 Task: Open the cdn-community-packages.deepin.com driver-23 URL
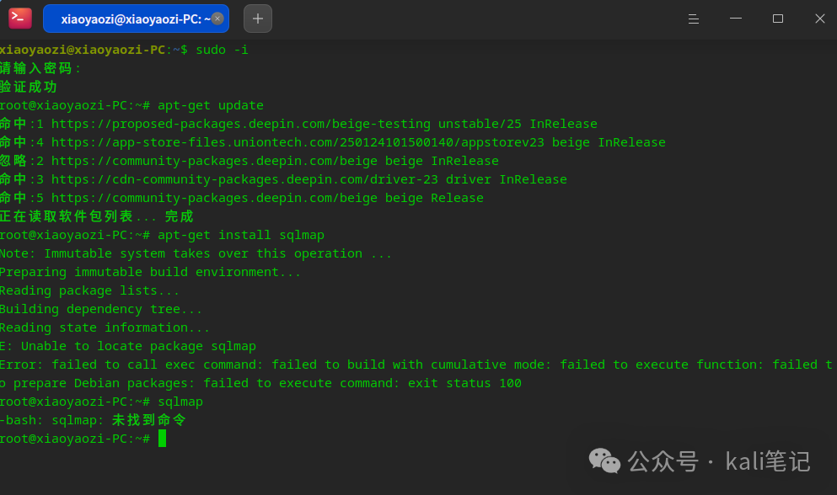(244, 179)
